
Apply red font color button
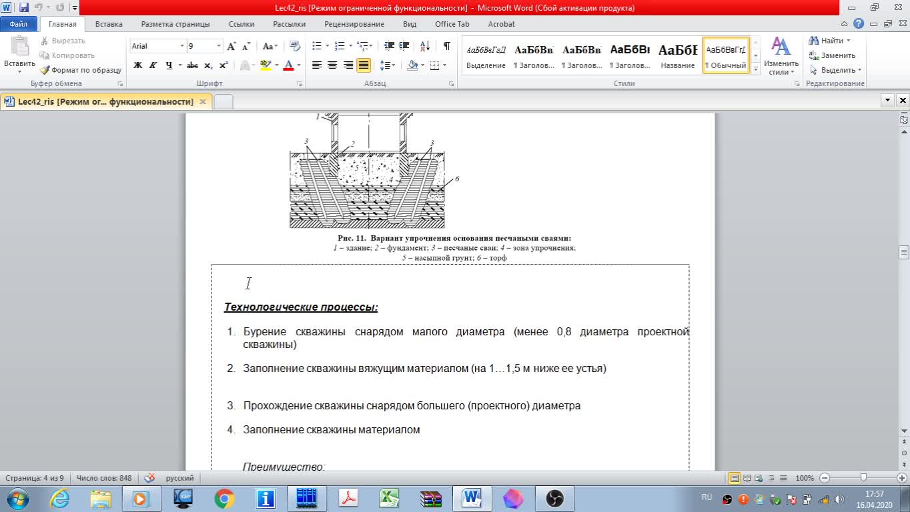coord(288,65)
